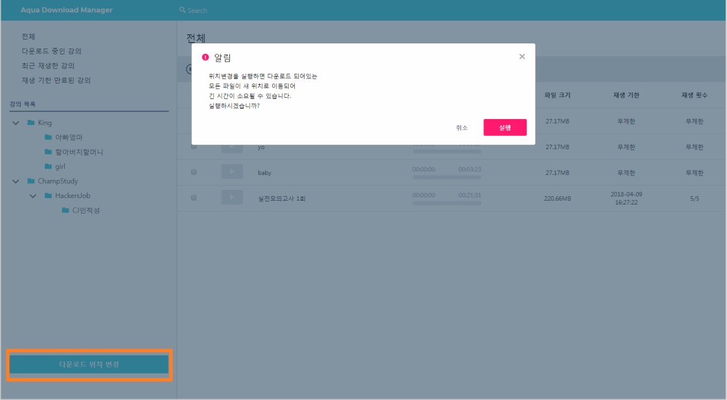This screenshot has width=727, height=400.
Task: Click the HackersJob folder icon
Action: tap(48, 196)
